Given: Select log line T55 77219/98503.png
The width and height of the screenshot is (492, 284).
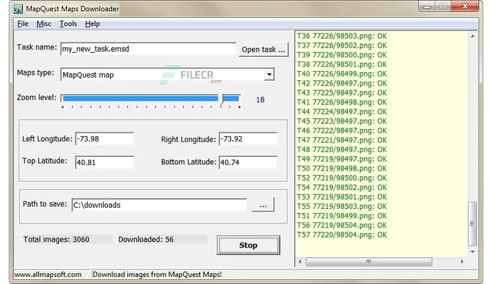Looking at the screenshot, I should coord(342,206).
